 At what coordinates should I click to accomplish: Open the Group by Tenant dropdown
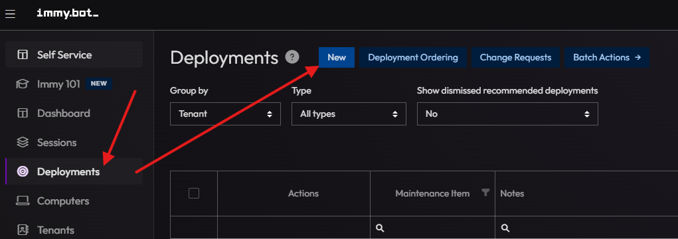[225, 114]
